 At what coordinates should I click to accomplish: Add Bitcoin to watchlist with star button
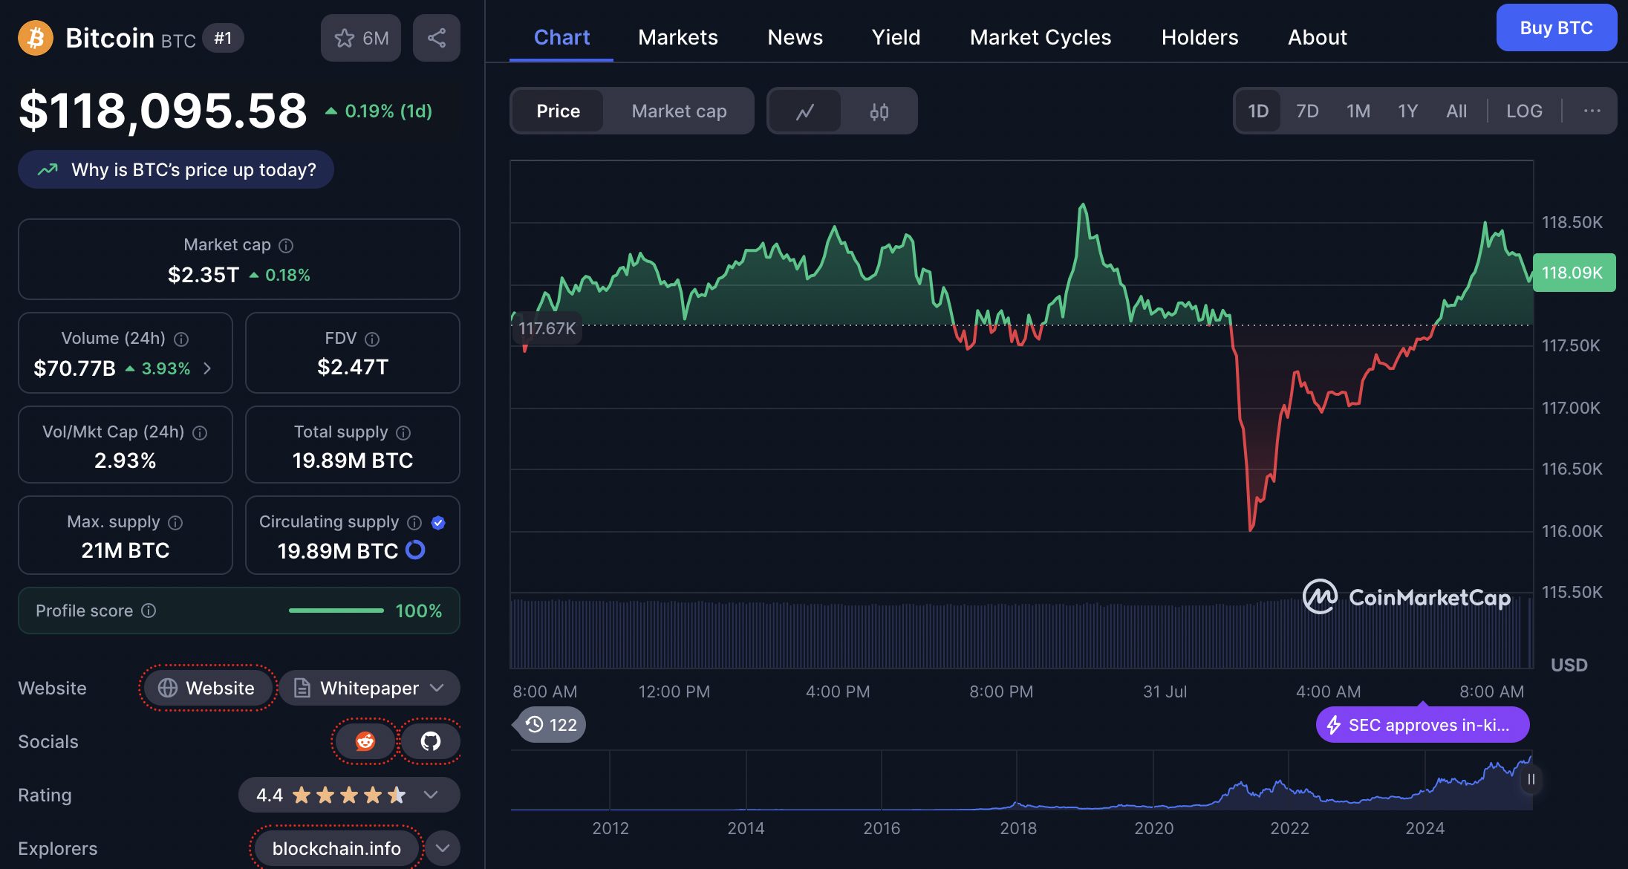(x=361, y=38)
